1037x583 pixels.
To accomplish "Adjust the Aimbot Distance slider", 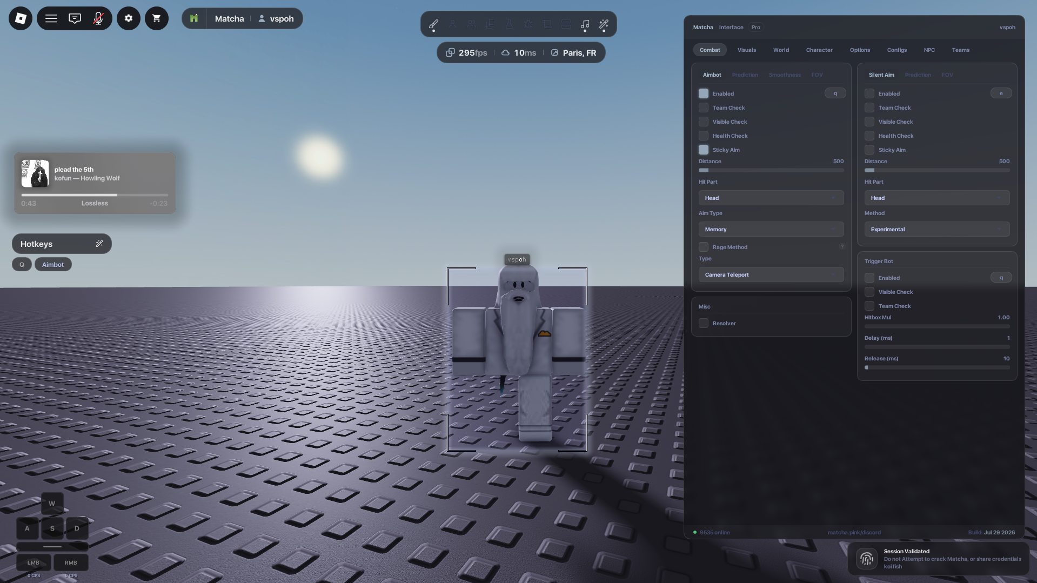I will click(x=771, y=170).
